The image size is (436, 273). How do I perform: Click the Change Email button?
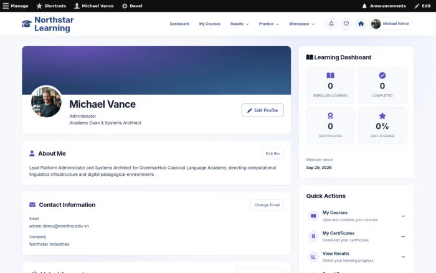tap(267, 205)
